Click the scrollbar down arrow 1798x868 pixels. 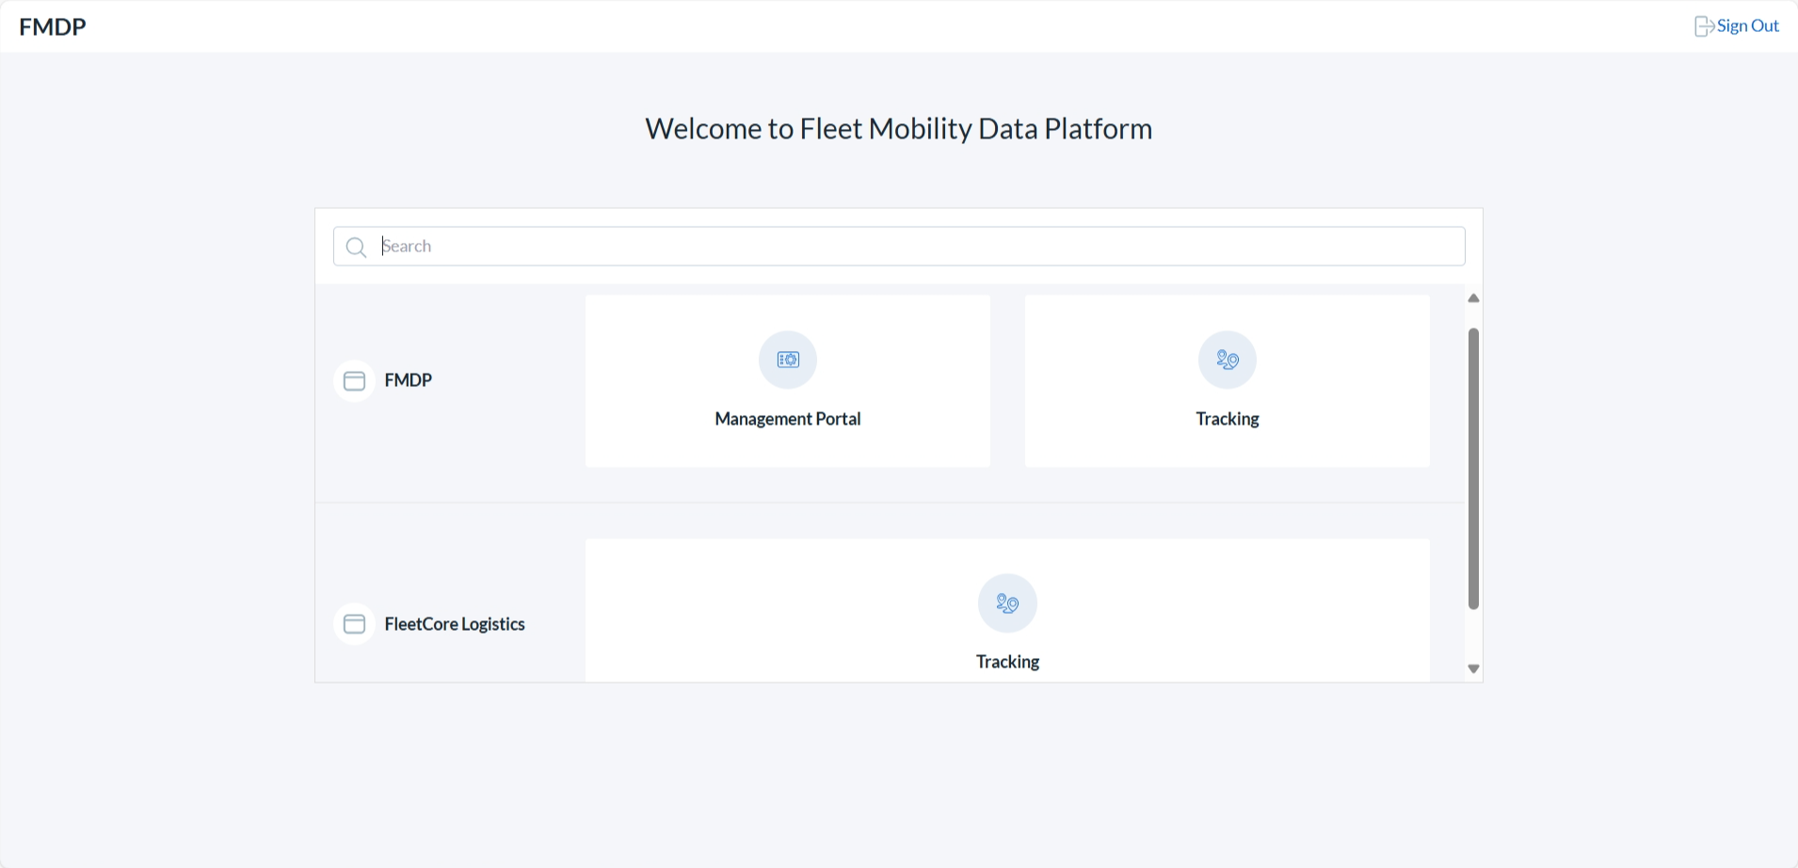pos(1474,668)
